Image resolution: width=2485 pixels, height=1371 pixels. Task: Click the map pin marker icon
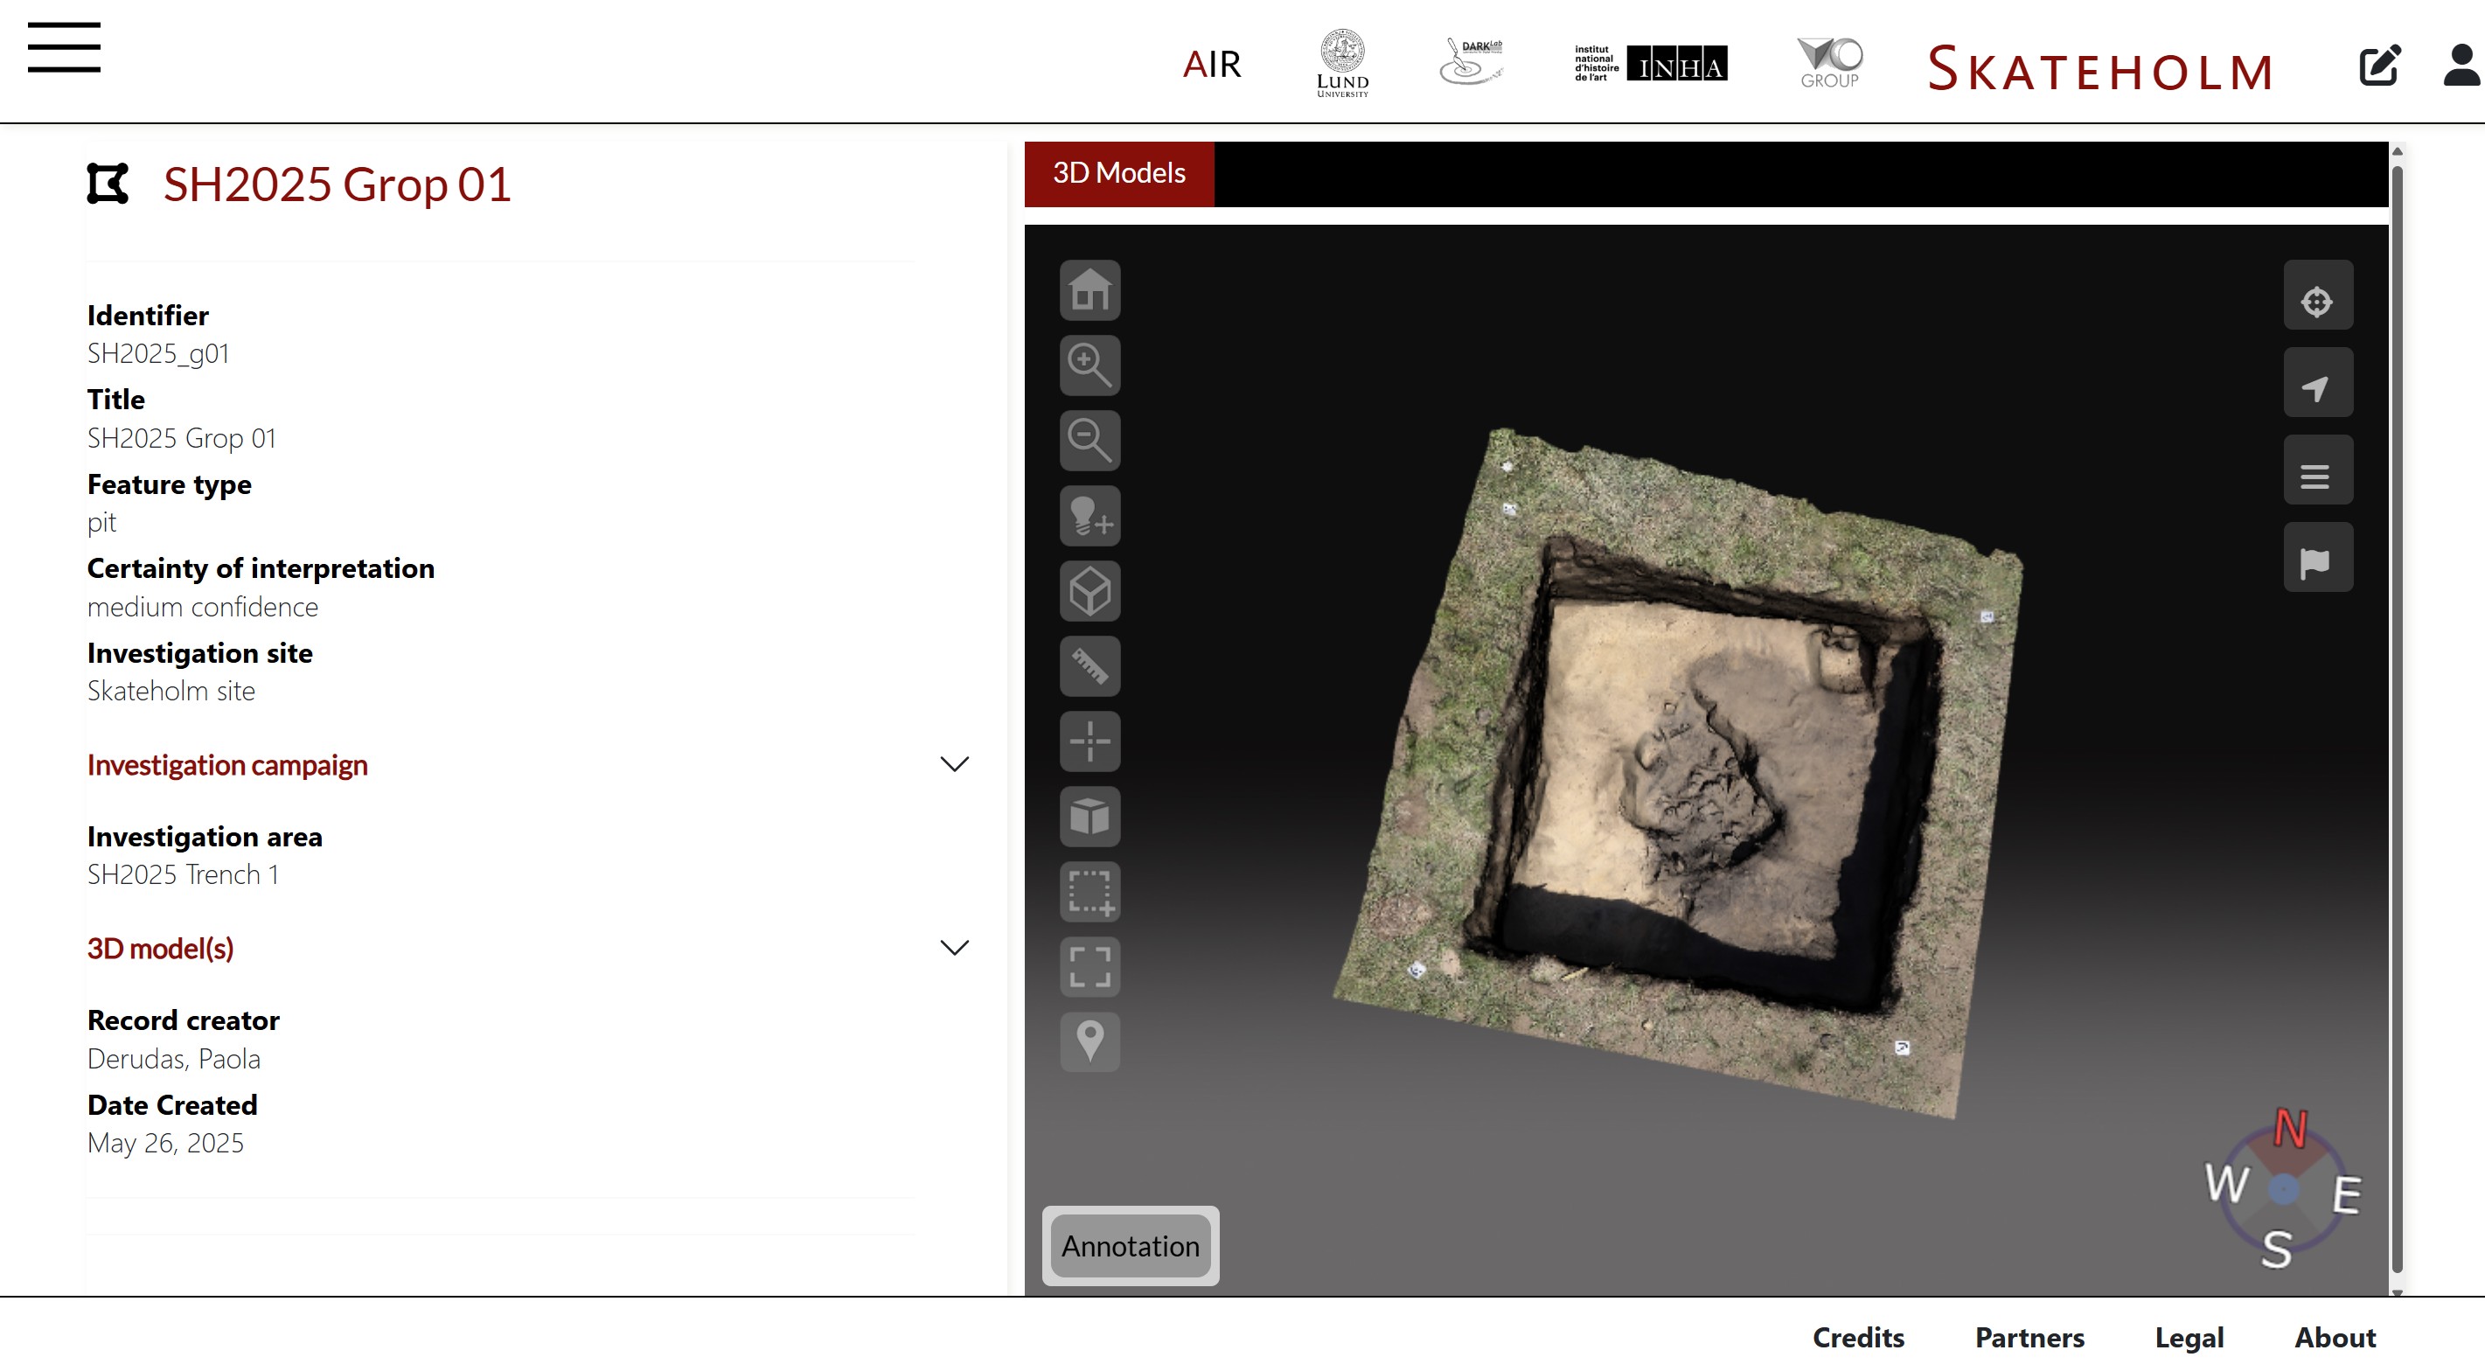(x=1090, y=1042)
